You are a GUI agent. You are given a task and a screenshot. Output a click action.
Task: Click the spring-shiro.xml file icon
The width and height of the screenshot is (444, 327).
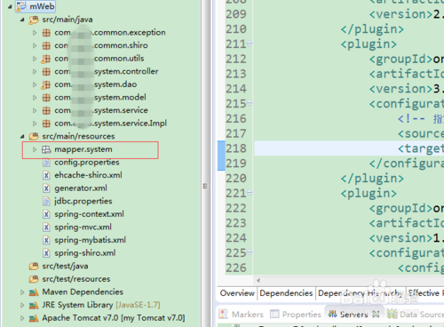[x=46, y=253]
